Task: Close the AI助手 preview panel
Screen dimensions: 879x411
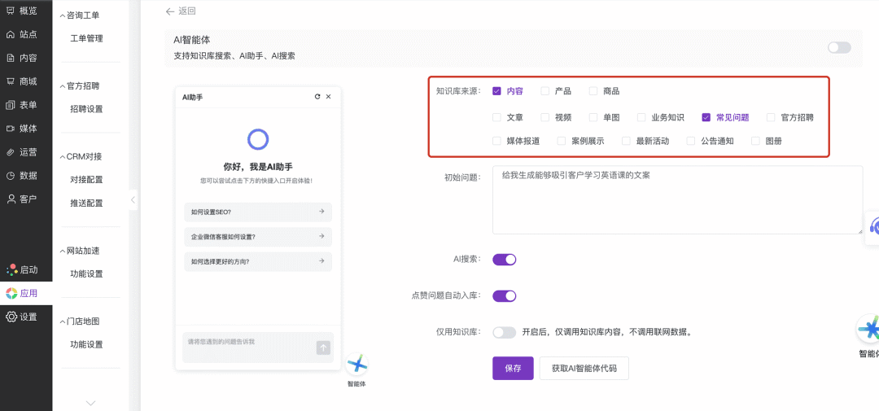Action: coord(329,97)
